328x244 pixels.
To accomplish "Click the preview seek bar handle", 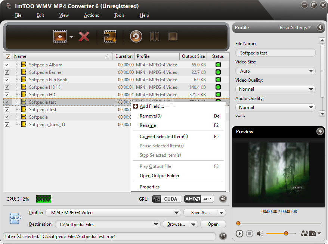I will tap(238, 223).
